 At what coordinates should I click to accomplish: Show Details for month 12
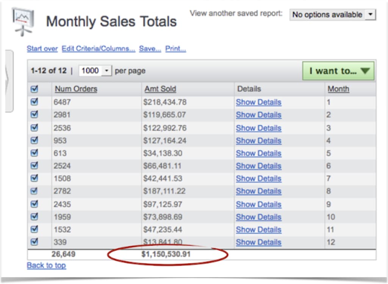pos(258,242)
